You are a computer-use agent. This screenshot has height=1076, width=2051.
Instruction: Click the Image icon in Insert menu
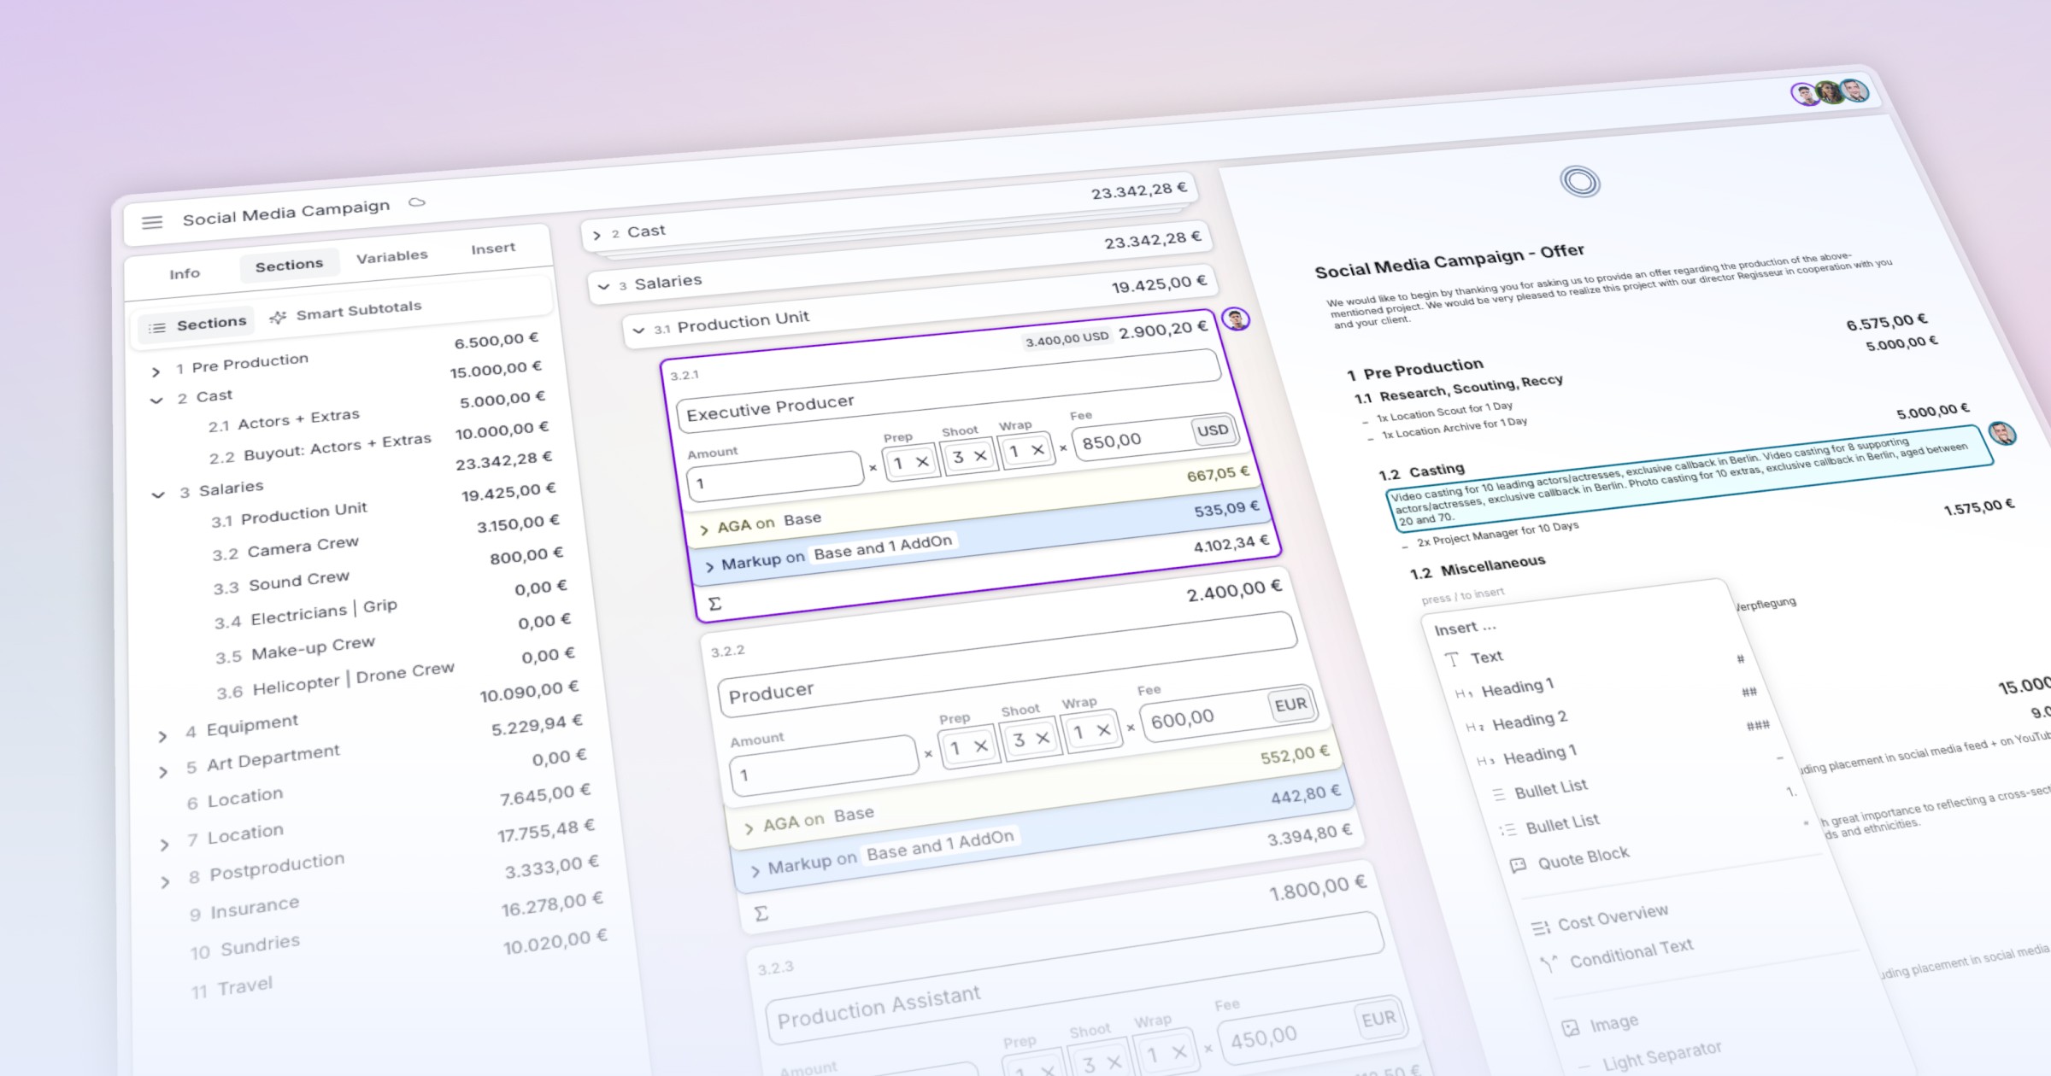point(1571,1028)
